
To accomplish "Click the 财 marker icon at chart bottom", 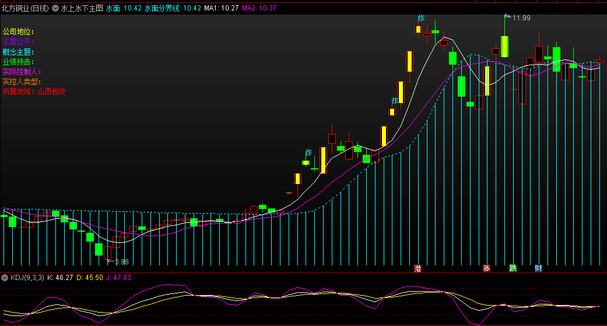I will (x=538, y=268).
